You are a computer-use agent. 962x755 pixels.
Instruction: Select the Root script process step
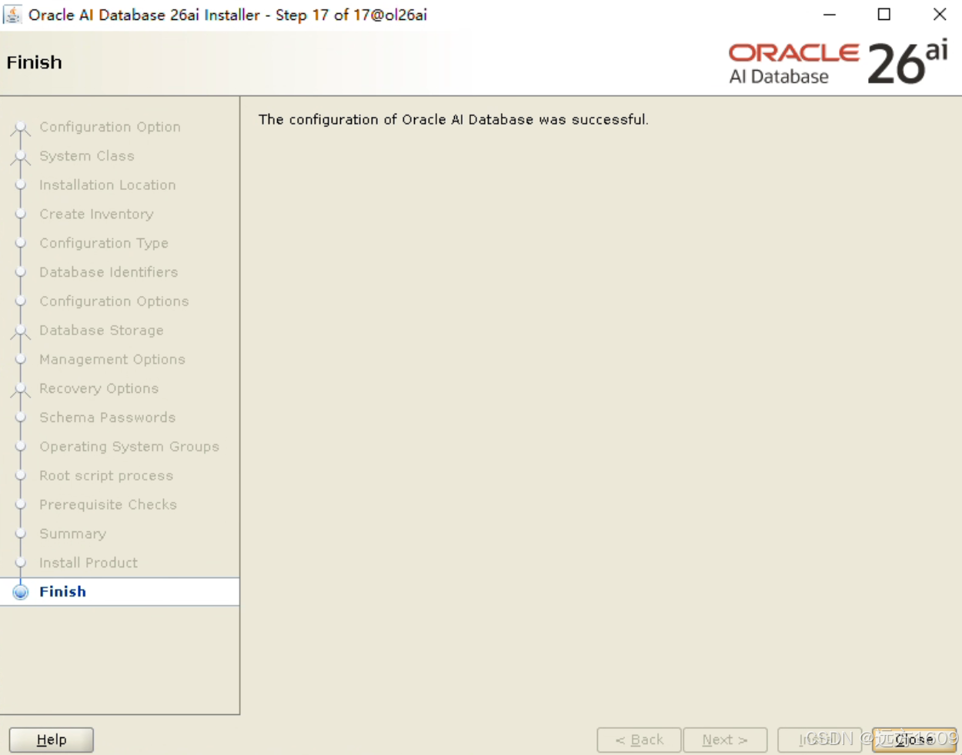pyautogui.click(x=106, y=476)
